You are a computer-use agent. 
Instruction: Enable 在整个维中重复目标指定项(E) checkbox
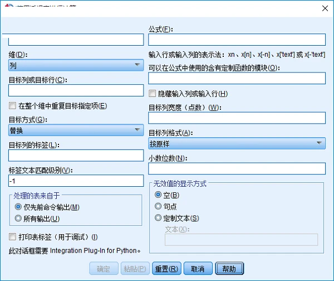click(x=12, y=105)
